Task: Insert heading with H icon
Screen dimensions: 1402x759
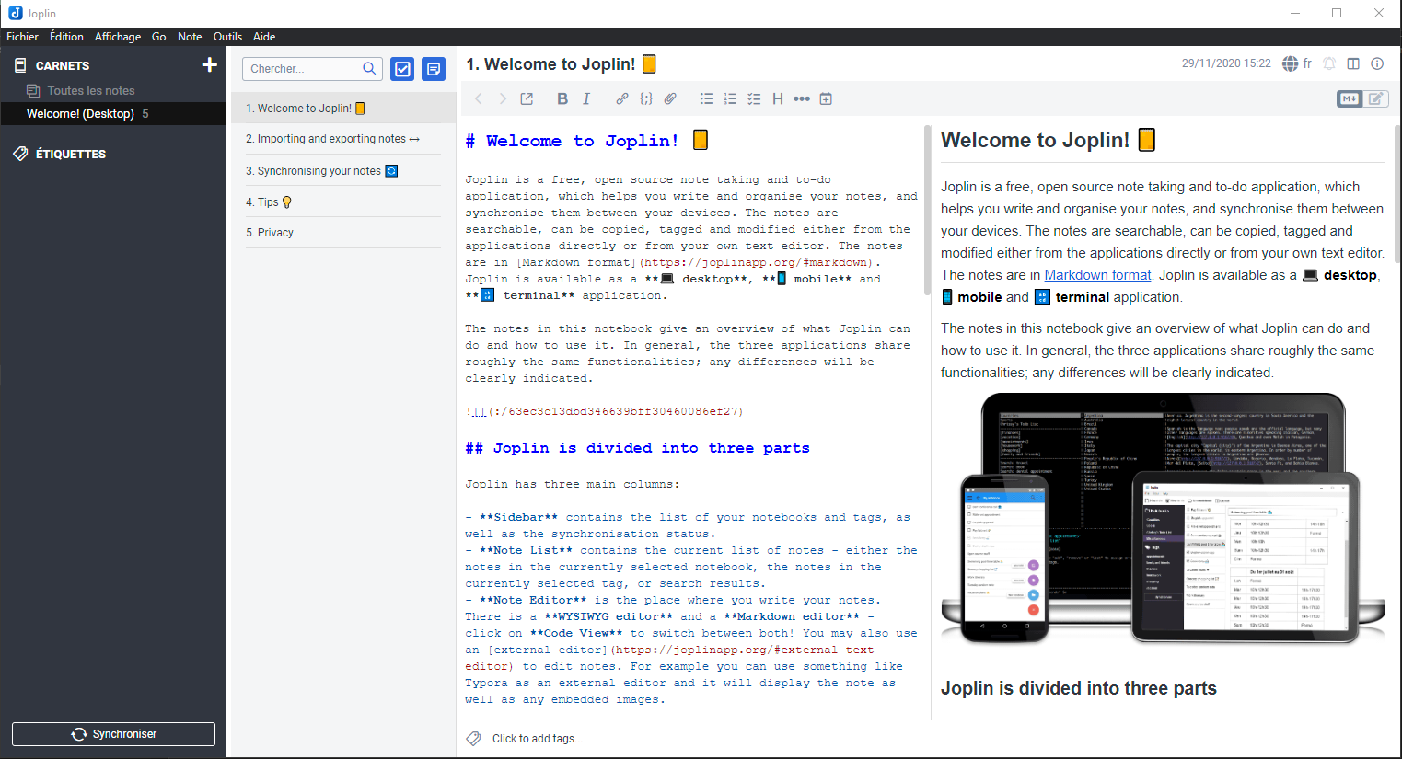Action: coord(778,98)
